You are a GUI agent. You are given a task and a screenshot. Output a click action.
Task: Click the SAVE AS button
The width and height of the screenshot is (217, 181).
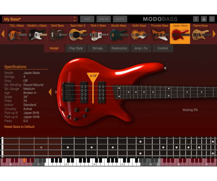104,19
